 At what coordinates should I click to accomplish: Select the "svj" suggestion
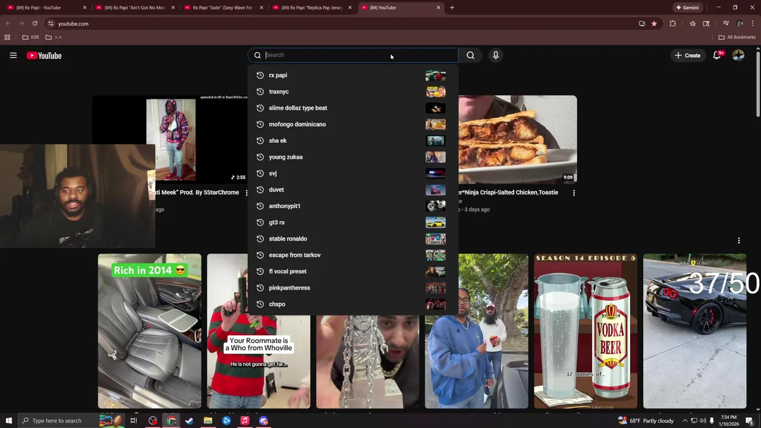coord(353,174)
